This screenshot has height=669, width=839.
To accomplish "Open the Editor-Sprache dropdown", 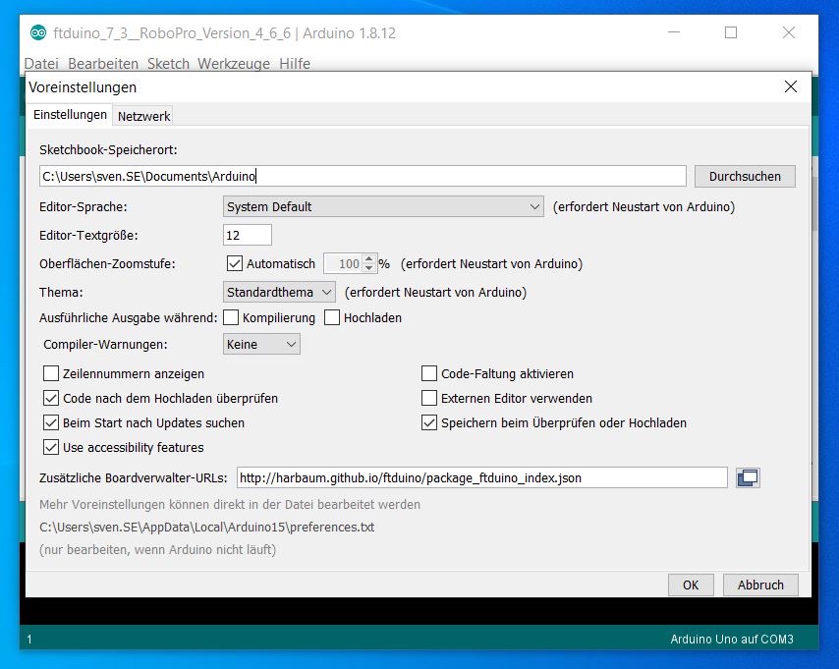I will pyautogui.click(x=383, y=206).
